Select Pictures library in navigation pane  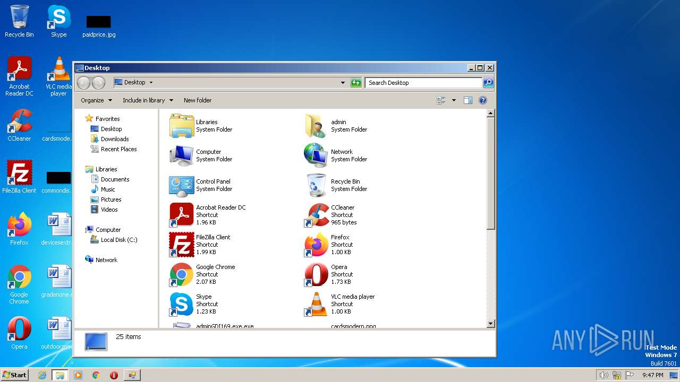coord(106,199)
